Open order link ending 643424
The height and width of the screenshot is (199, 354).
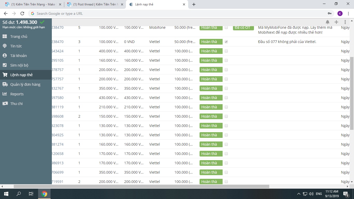point(58,51)
